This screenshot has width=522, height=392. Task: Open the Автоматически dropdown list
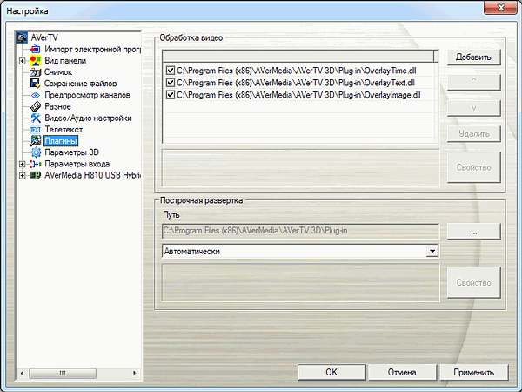click(x=432, y=251)
